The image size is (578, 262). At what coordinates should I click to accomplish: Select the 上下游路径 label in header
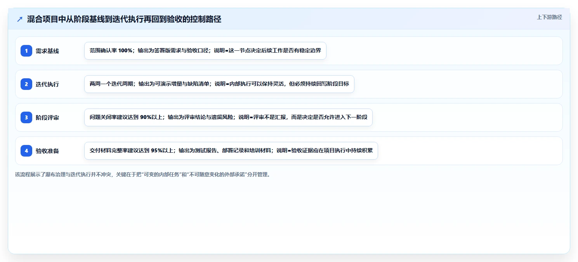click(549, 17)
